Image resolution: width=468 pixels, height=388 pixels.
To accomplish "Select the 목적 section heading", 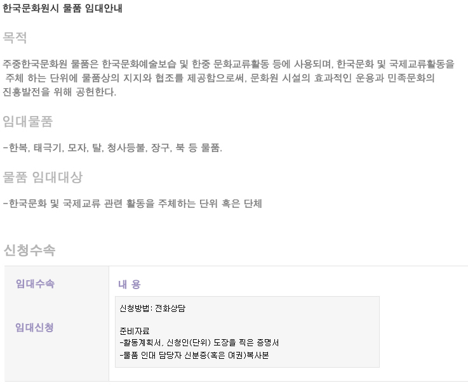I will point(15,37).
